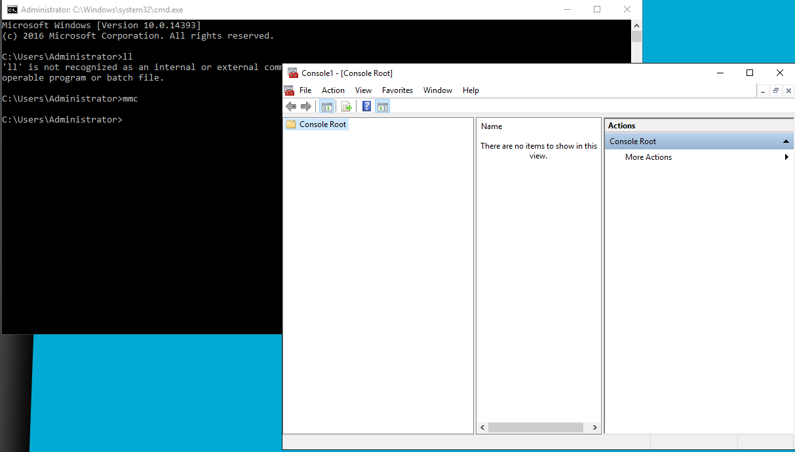Collapse the Console Root actions section
Screen dimensions: 795x452
pos(786,141)
